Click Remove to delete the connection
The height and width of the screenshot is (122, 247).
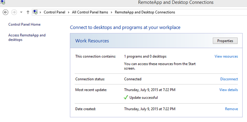[x=232, y=109]
